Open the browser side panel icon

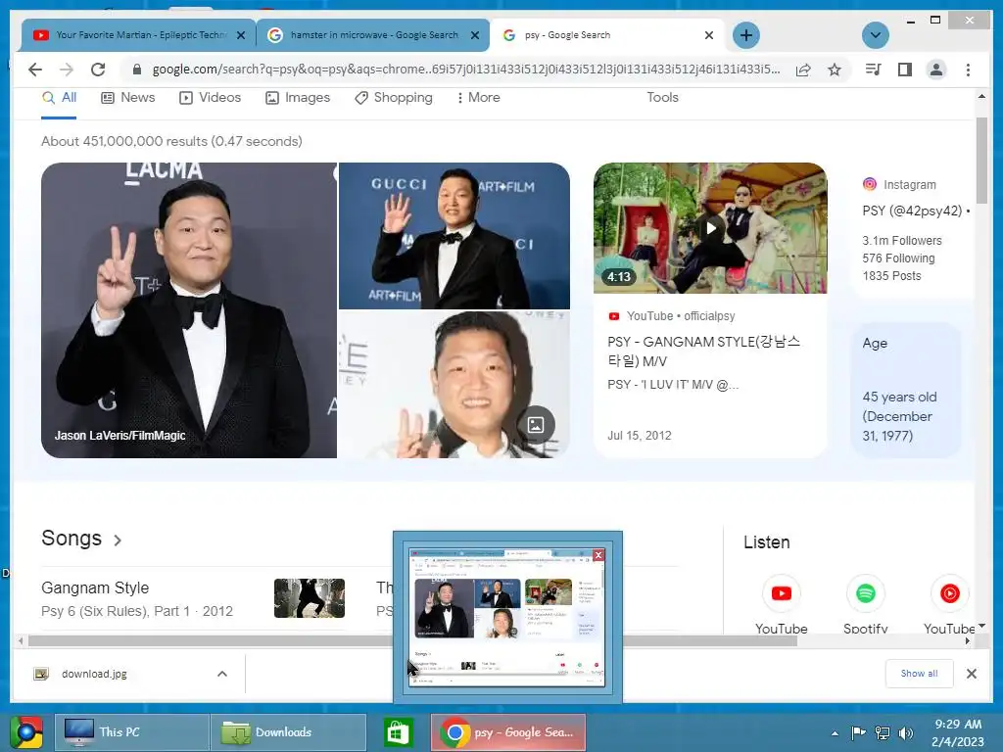[904, 70]
